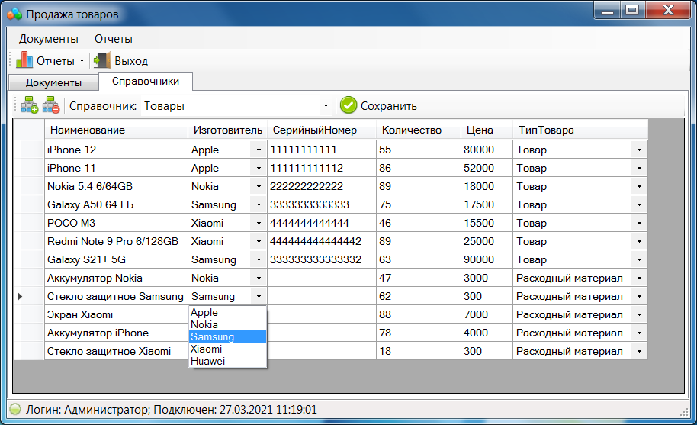Expand the Отчеты toolbar dropdown arrow
The image size is (697, 425).
tap(82, 60)
